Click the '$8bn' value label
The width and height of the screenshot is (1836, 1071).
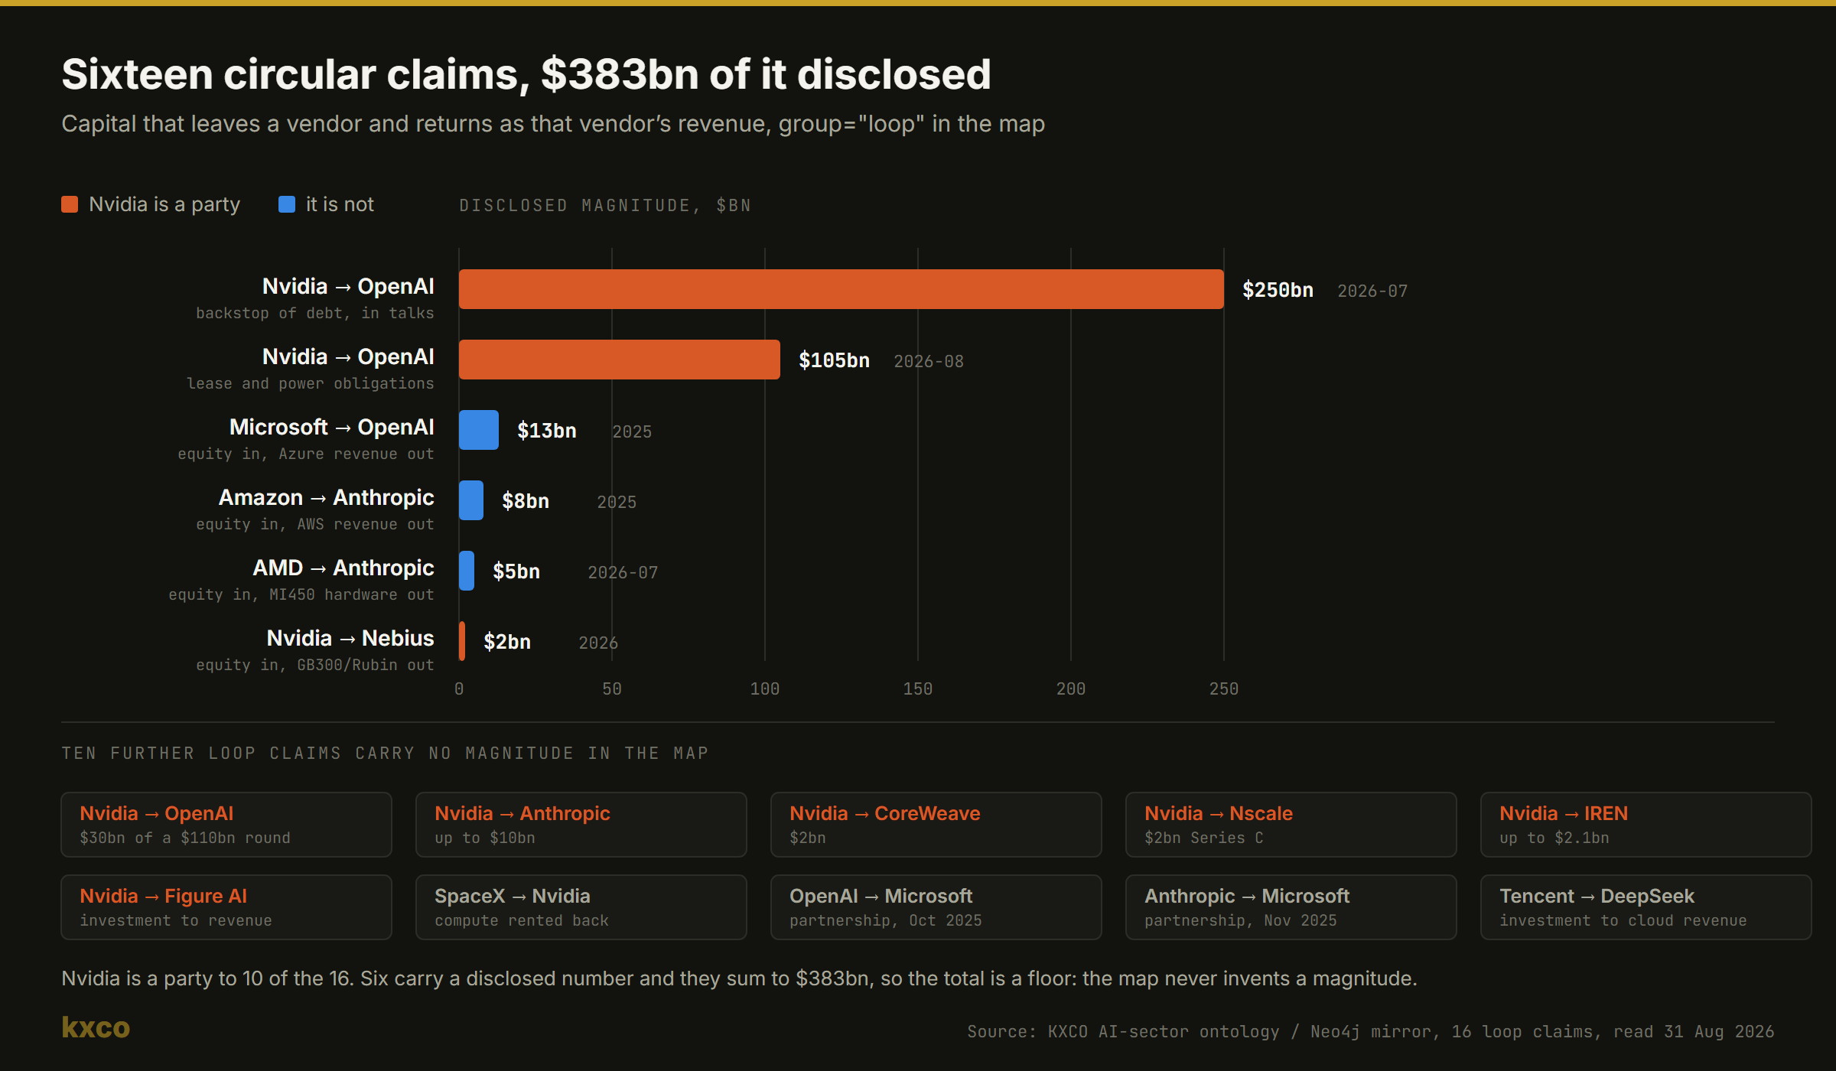click(526, 501)
